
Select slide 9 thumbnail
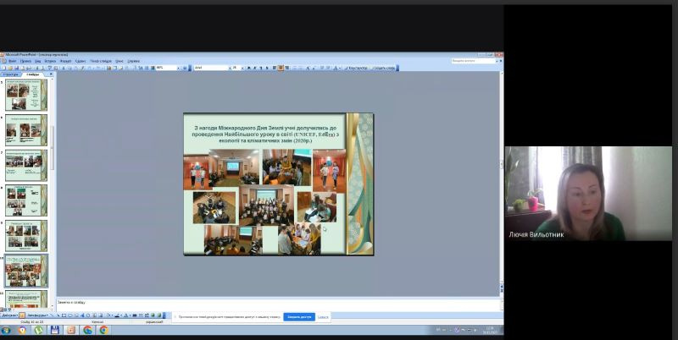26,236
